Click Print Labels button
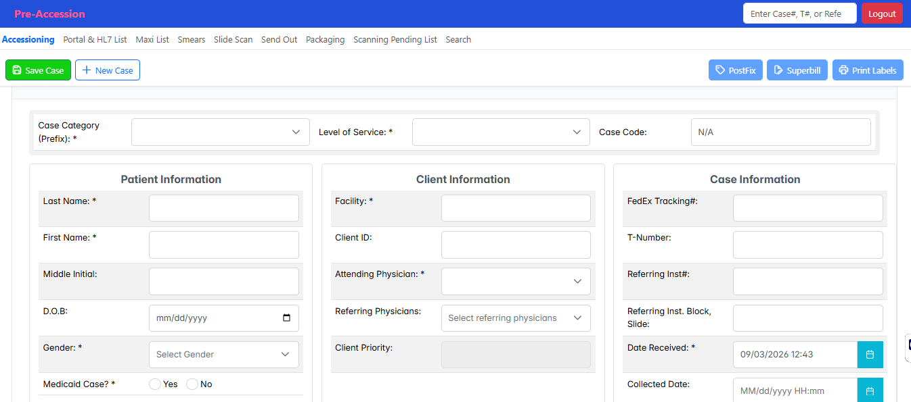911x402 pixels. point(868,70)
